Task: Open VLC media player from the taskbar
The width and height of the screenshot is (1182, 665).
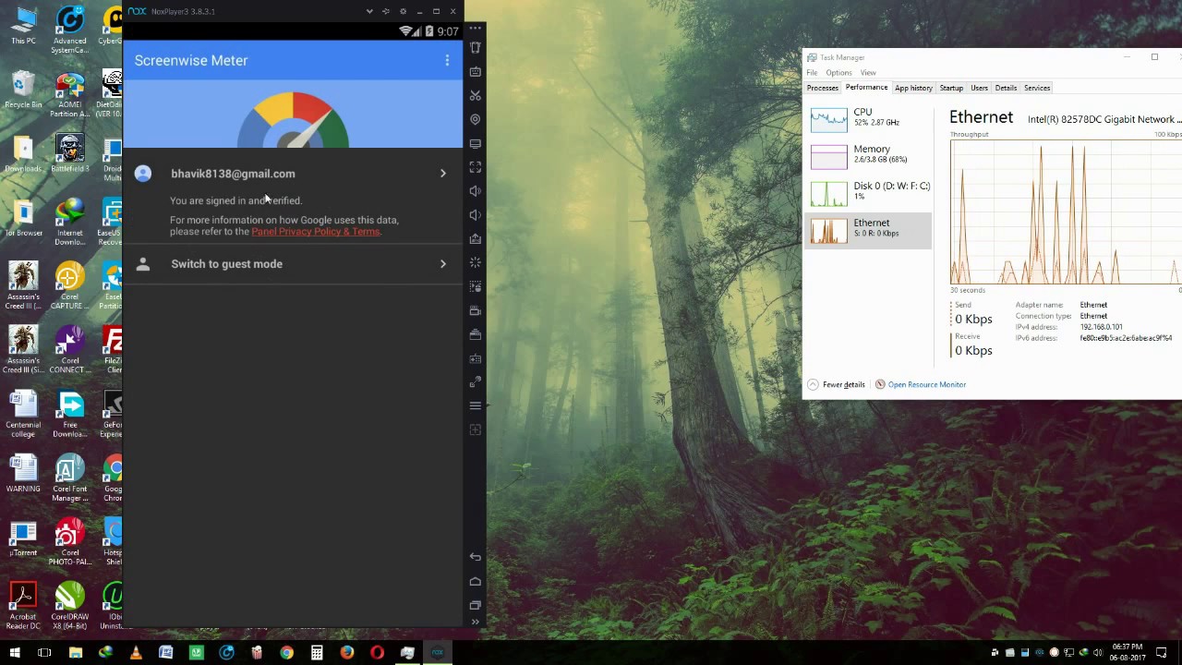Action: (136, 653)
